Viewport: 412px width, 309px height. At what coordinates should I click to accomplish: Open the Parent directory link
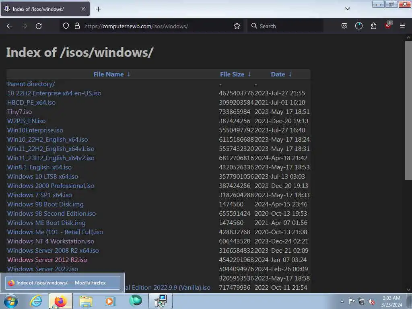pyautogui.click(x=31, y=84)
